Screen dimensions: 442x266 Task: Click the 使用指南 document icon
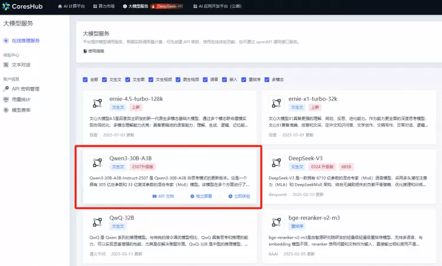pos(85,51)
